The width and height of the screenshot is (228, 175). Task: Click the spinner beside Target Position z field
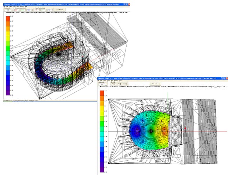click(53, 10)
